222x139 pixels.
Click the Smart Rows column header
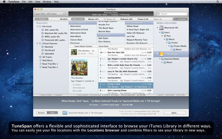coord(126,46)
